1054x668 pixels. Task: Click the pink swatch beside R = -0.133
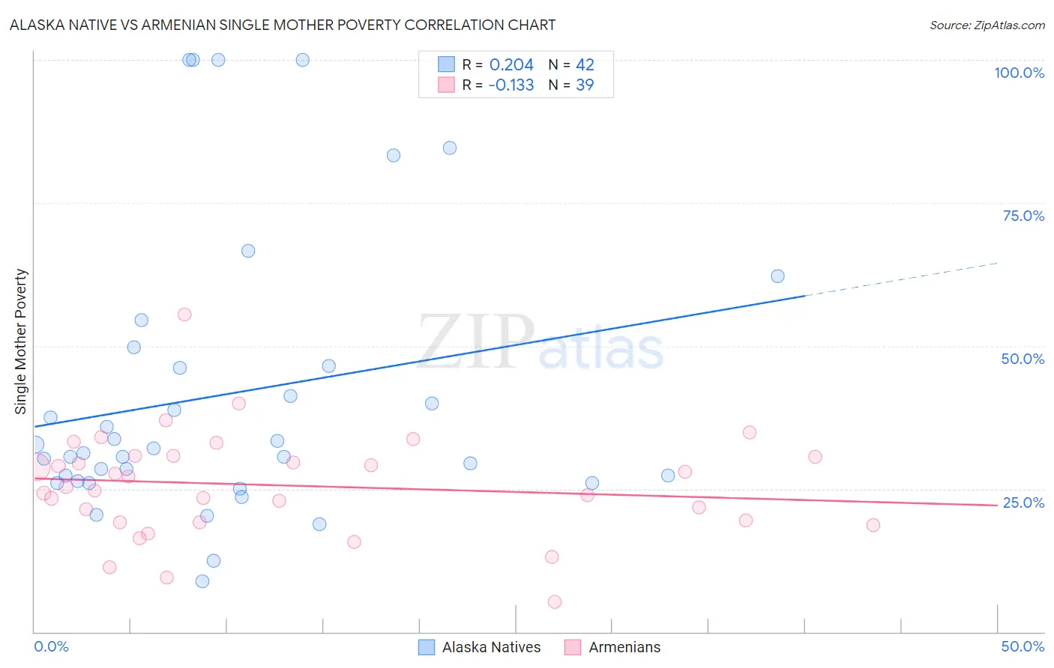click(446, 85)
